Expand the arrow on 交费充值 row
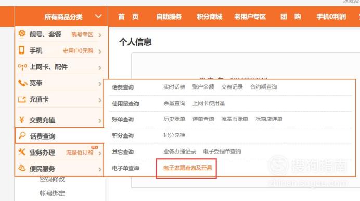Viewport: 360px width, 201px height. click(100, 121)
